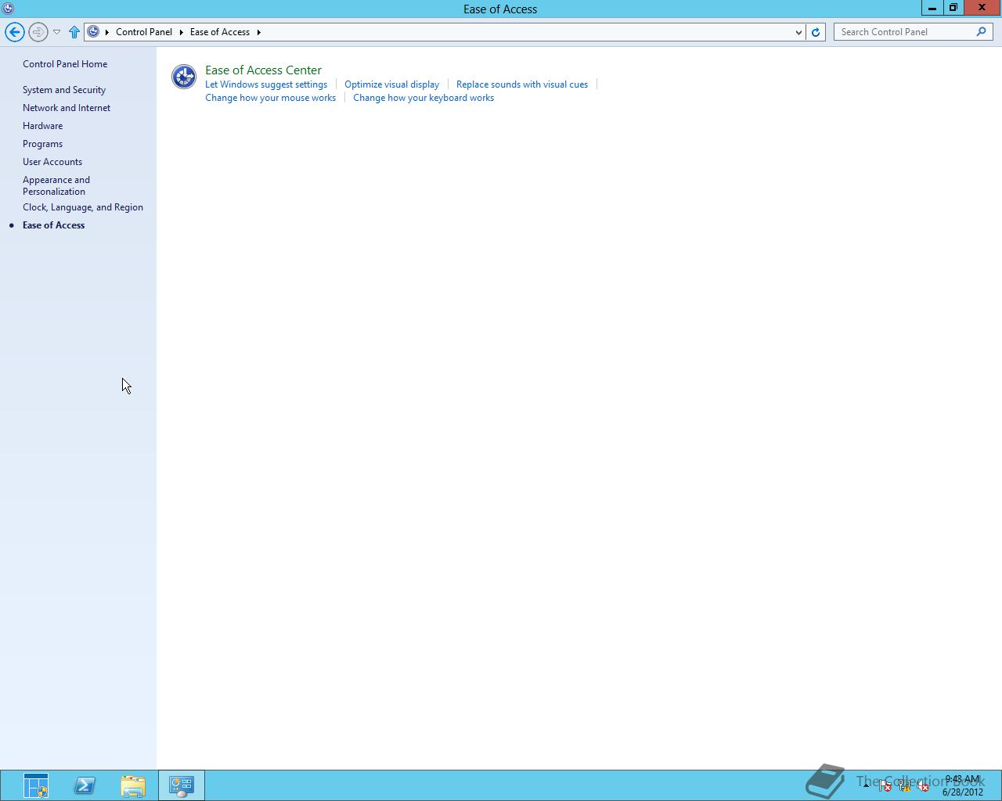Open Appearance and Personalization category

[56, 185]
